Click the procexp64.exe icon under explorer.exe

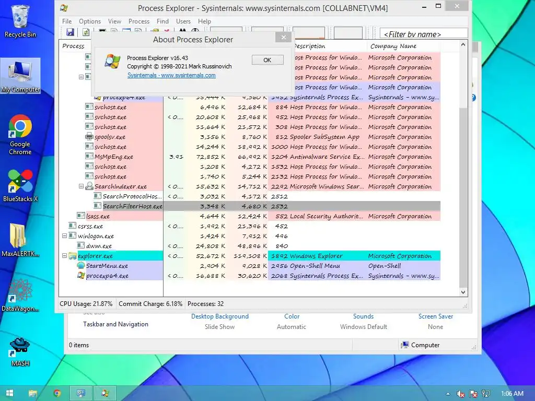click(x=81, y=276)
